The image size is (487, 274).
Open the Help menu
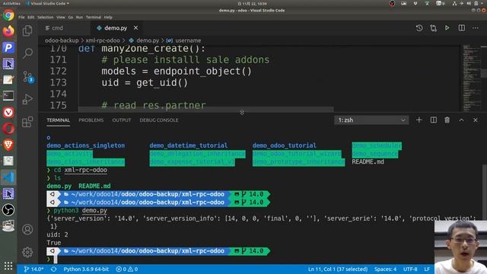[x=108, y=18]
